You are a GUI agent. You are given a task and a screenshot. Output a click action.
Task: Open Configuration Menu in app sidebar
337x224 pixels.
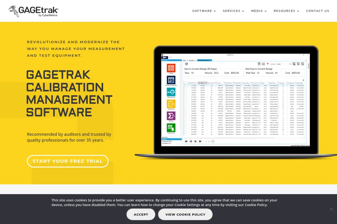171,141
